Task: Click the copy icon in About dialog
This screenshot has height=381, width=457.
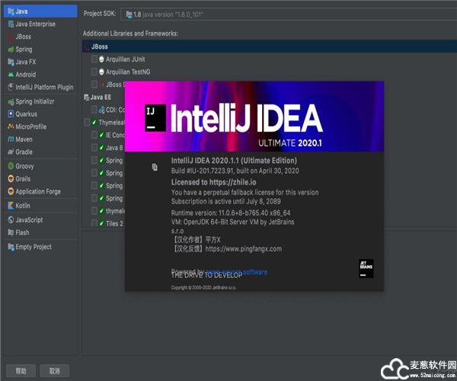Action: [154, 166]
